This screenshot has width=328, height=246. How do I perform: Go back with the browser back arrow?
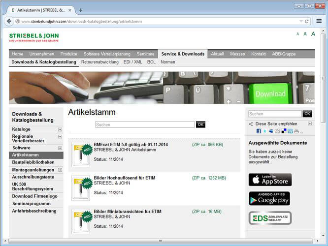pos(9,21)
